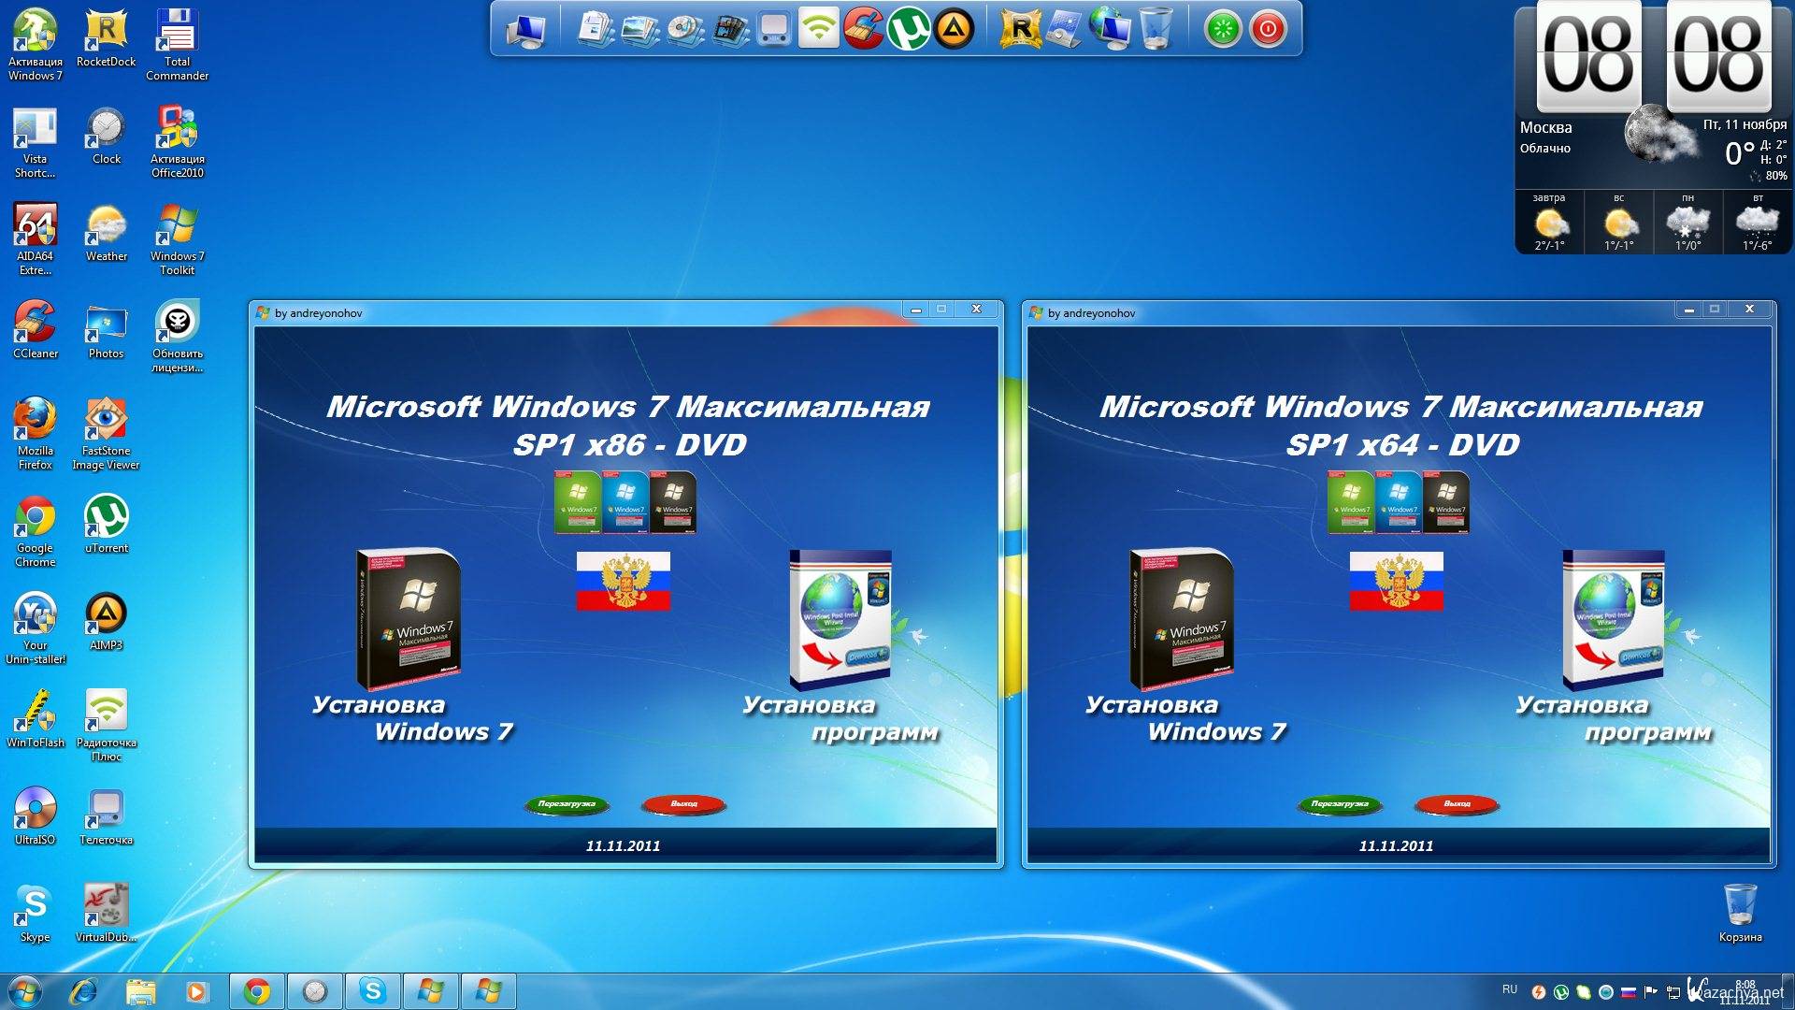
Task: Launch UltraISO from the desktop
Action: pos(35,816)
